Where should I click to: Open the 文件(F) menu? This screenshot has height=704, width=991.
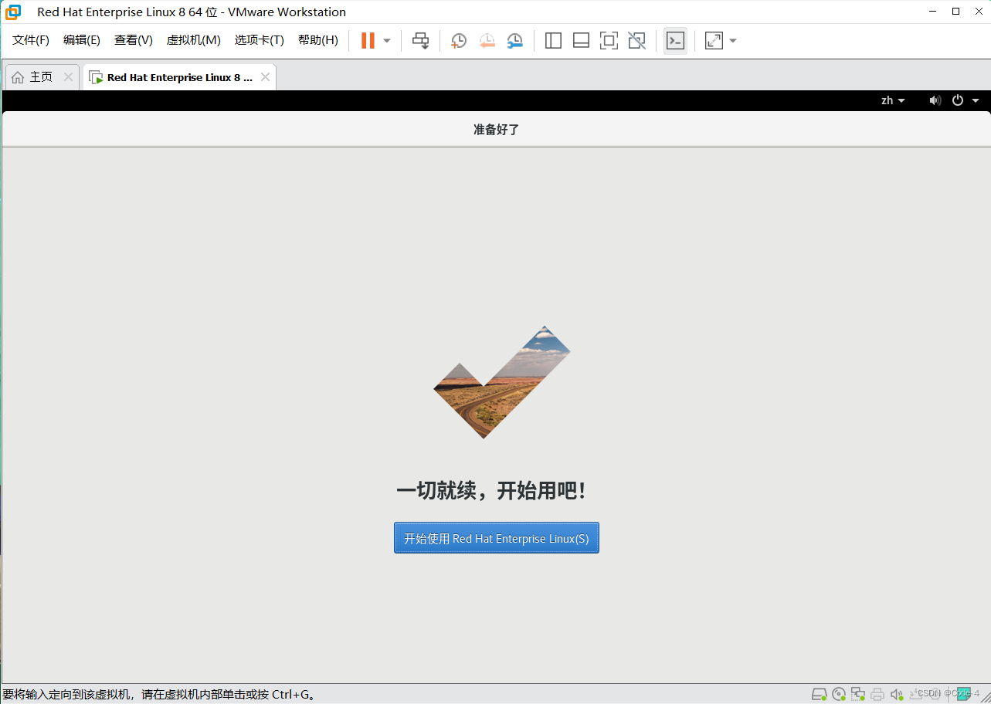click(x=31, y=40)
